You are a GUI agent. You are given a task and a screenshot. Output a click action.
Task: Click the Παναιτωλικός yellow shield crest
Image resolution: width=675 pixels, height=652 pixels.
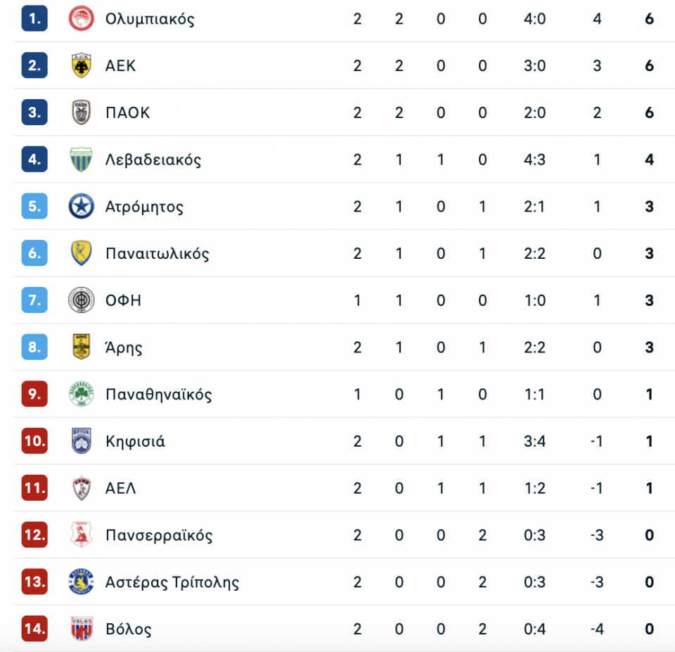[82, 253]
